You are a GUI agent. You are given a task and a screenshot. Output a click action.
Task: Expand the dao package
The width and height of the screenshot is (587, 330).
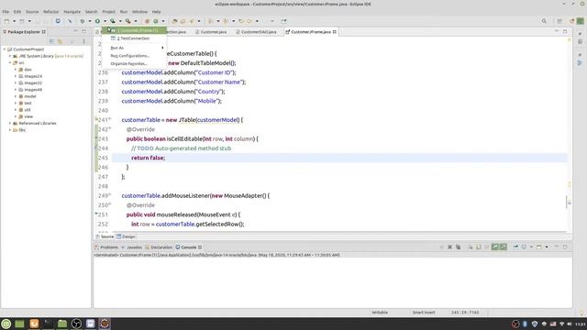coord(16,70)
